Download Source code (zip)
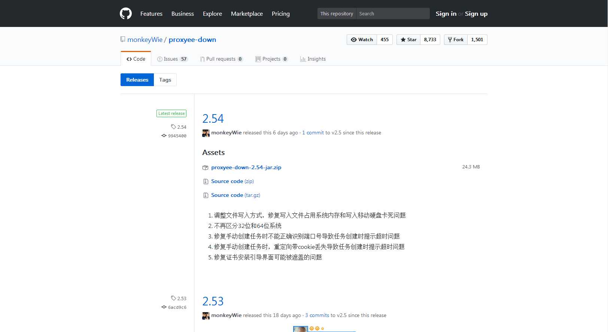Image resolution: width=608 pixels, height=332 pixels. tap(232, 181)
